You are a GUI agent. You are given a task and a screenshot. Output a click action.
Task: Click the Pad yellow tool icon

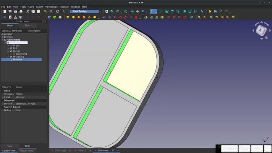click(x=68, y=17)
